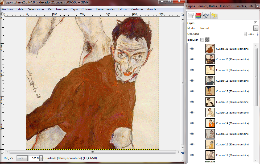
Task: Click the zoom field showing 100 %
Action: pyautogui.click(x=34, y=158)
